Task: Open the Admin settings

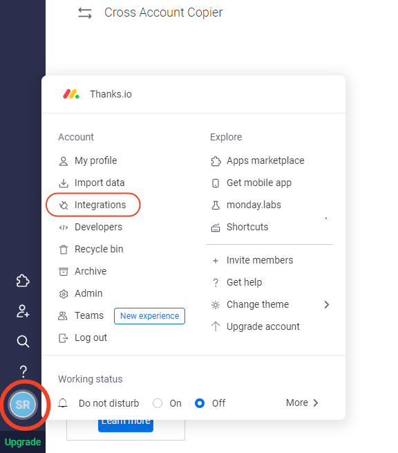Action: [x=88, y=293]
